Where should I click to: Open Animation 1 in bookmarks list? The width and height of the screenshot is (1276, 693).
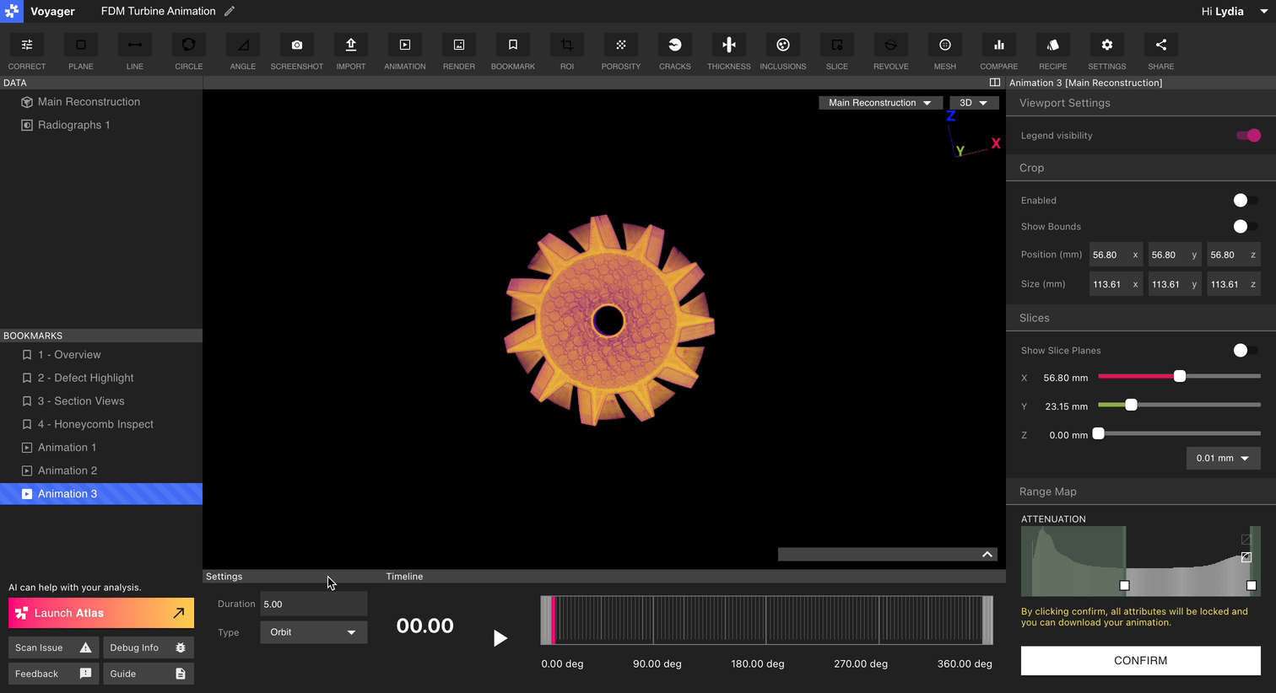[67, 448]
